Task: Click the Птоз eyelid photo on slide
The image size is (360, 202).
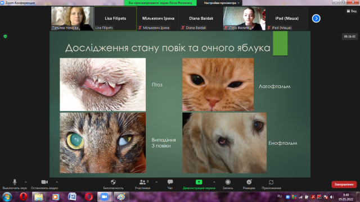Action: click(x=102, y=85)
